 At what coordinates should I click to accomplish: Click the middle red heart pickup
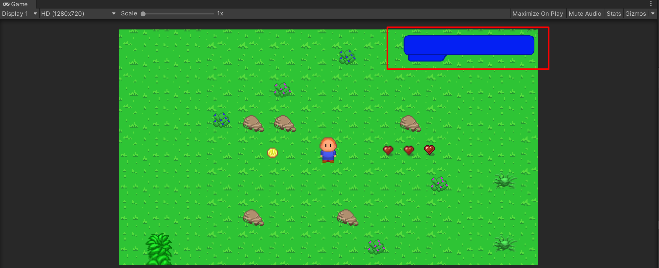coord(409,150)
